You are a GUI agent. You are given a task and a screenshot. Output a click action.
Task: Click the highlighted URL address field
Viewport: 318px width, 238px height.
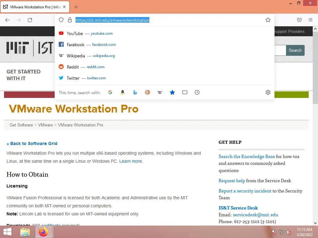(x=112, y=20)
